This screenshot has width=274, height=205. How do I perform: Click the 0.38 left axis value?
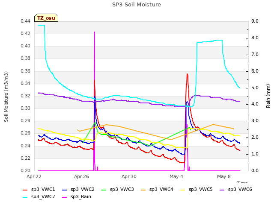[26, 59]
